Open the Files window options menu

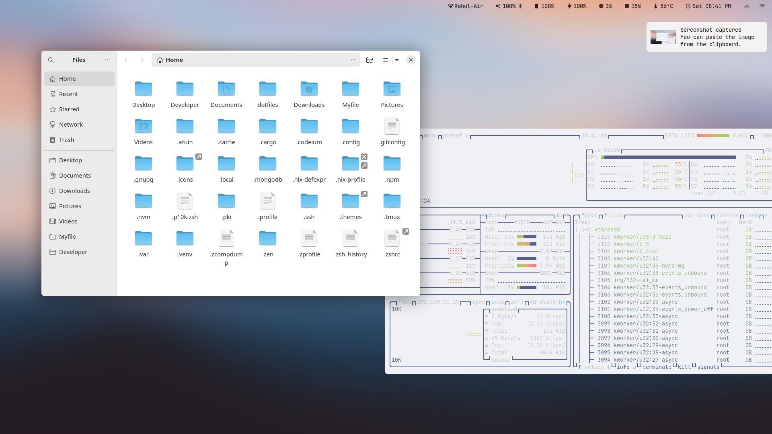point(107,59)
